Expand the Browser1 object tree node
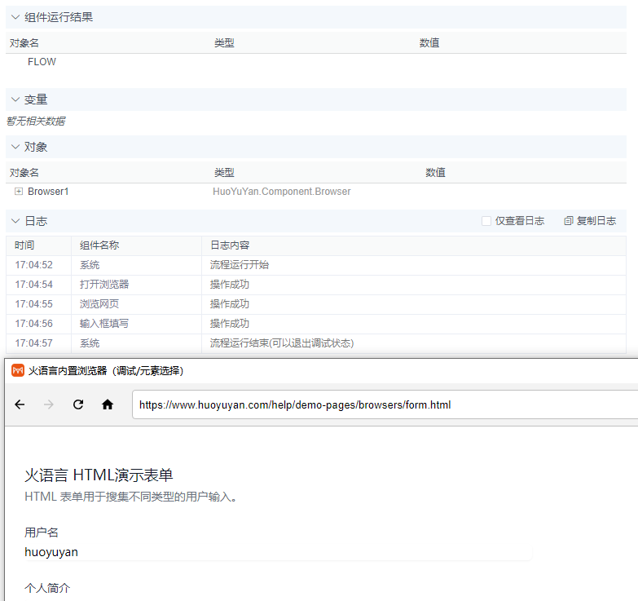 point(19,192)
